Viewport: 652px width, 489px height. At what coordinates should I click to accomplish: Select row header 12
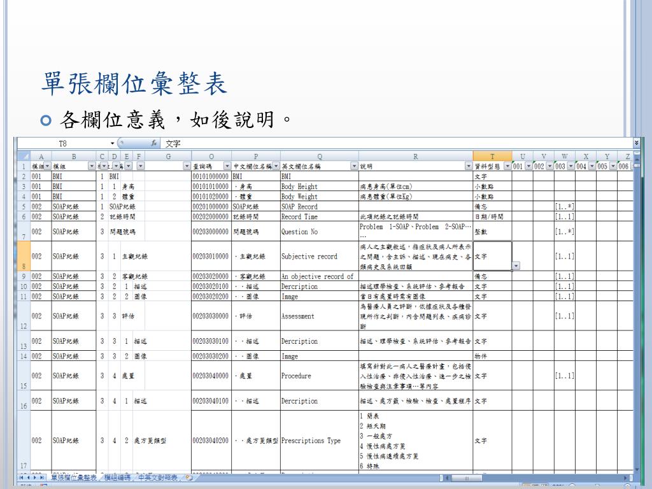pyautogui.click(x=24, y=316)
